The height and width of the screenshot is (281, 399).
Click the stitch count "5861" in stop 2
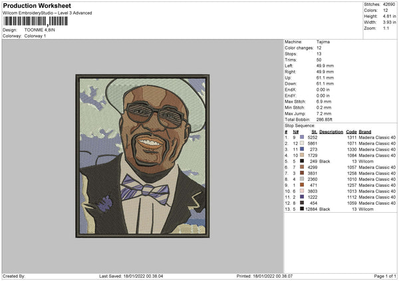(313, 144)
